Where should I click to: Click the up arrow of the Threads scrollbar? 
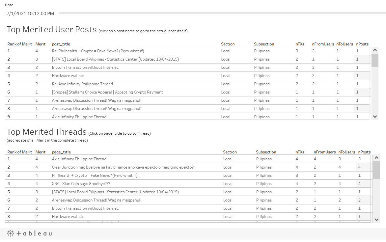pos(377,158)
